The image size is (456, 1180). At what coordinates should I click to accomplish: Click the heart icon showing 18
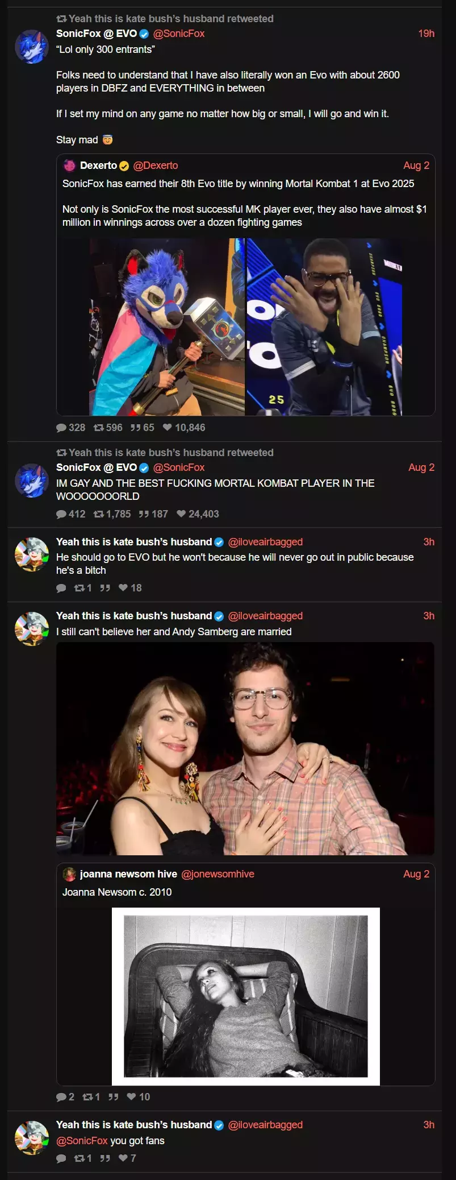coord(123,588)
